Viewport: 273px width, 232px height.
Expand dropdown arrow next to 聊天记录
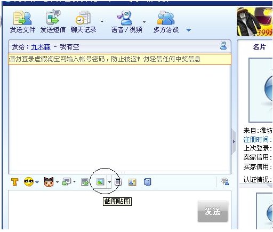pos(102,21)
